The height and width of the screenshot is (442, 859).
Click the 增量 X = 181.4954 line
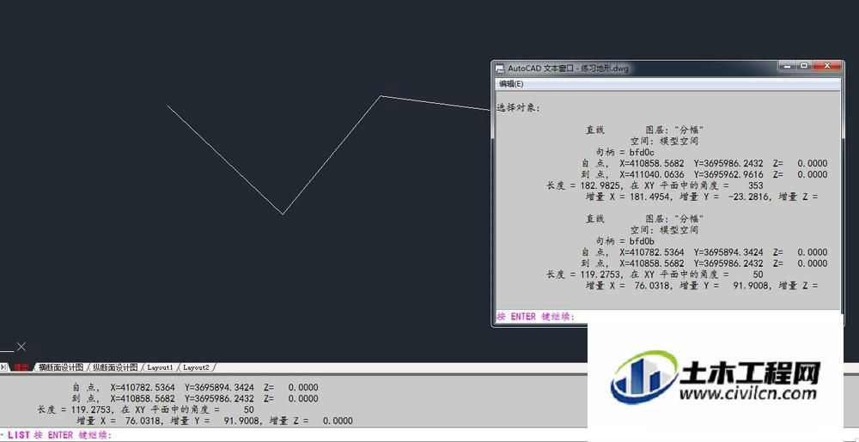click(702, 197)
